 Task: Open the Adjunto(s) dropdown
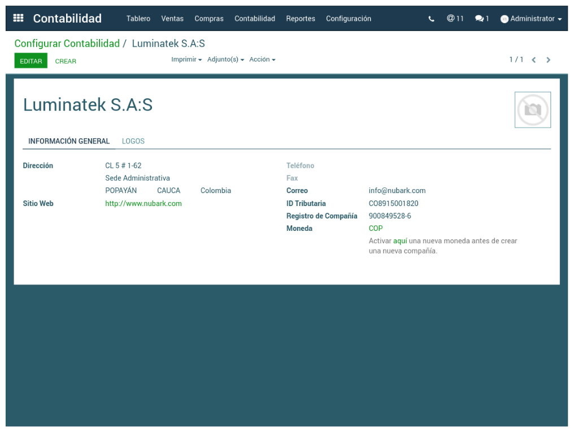[225, 59]
